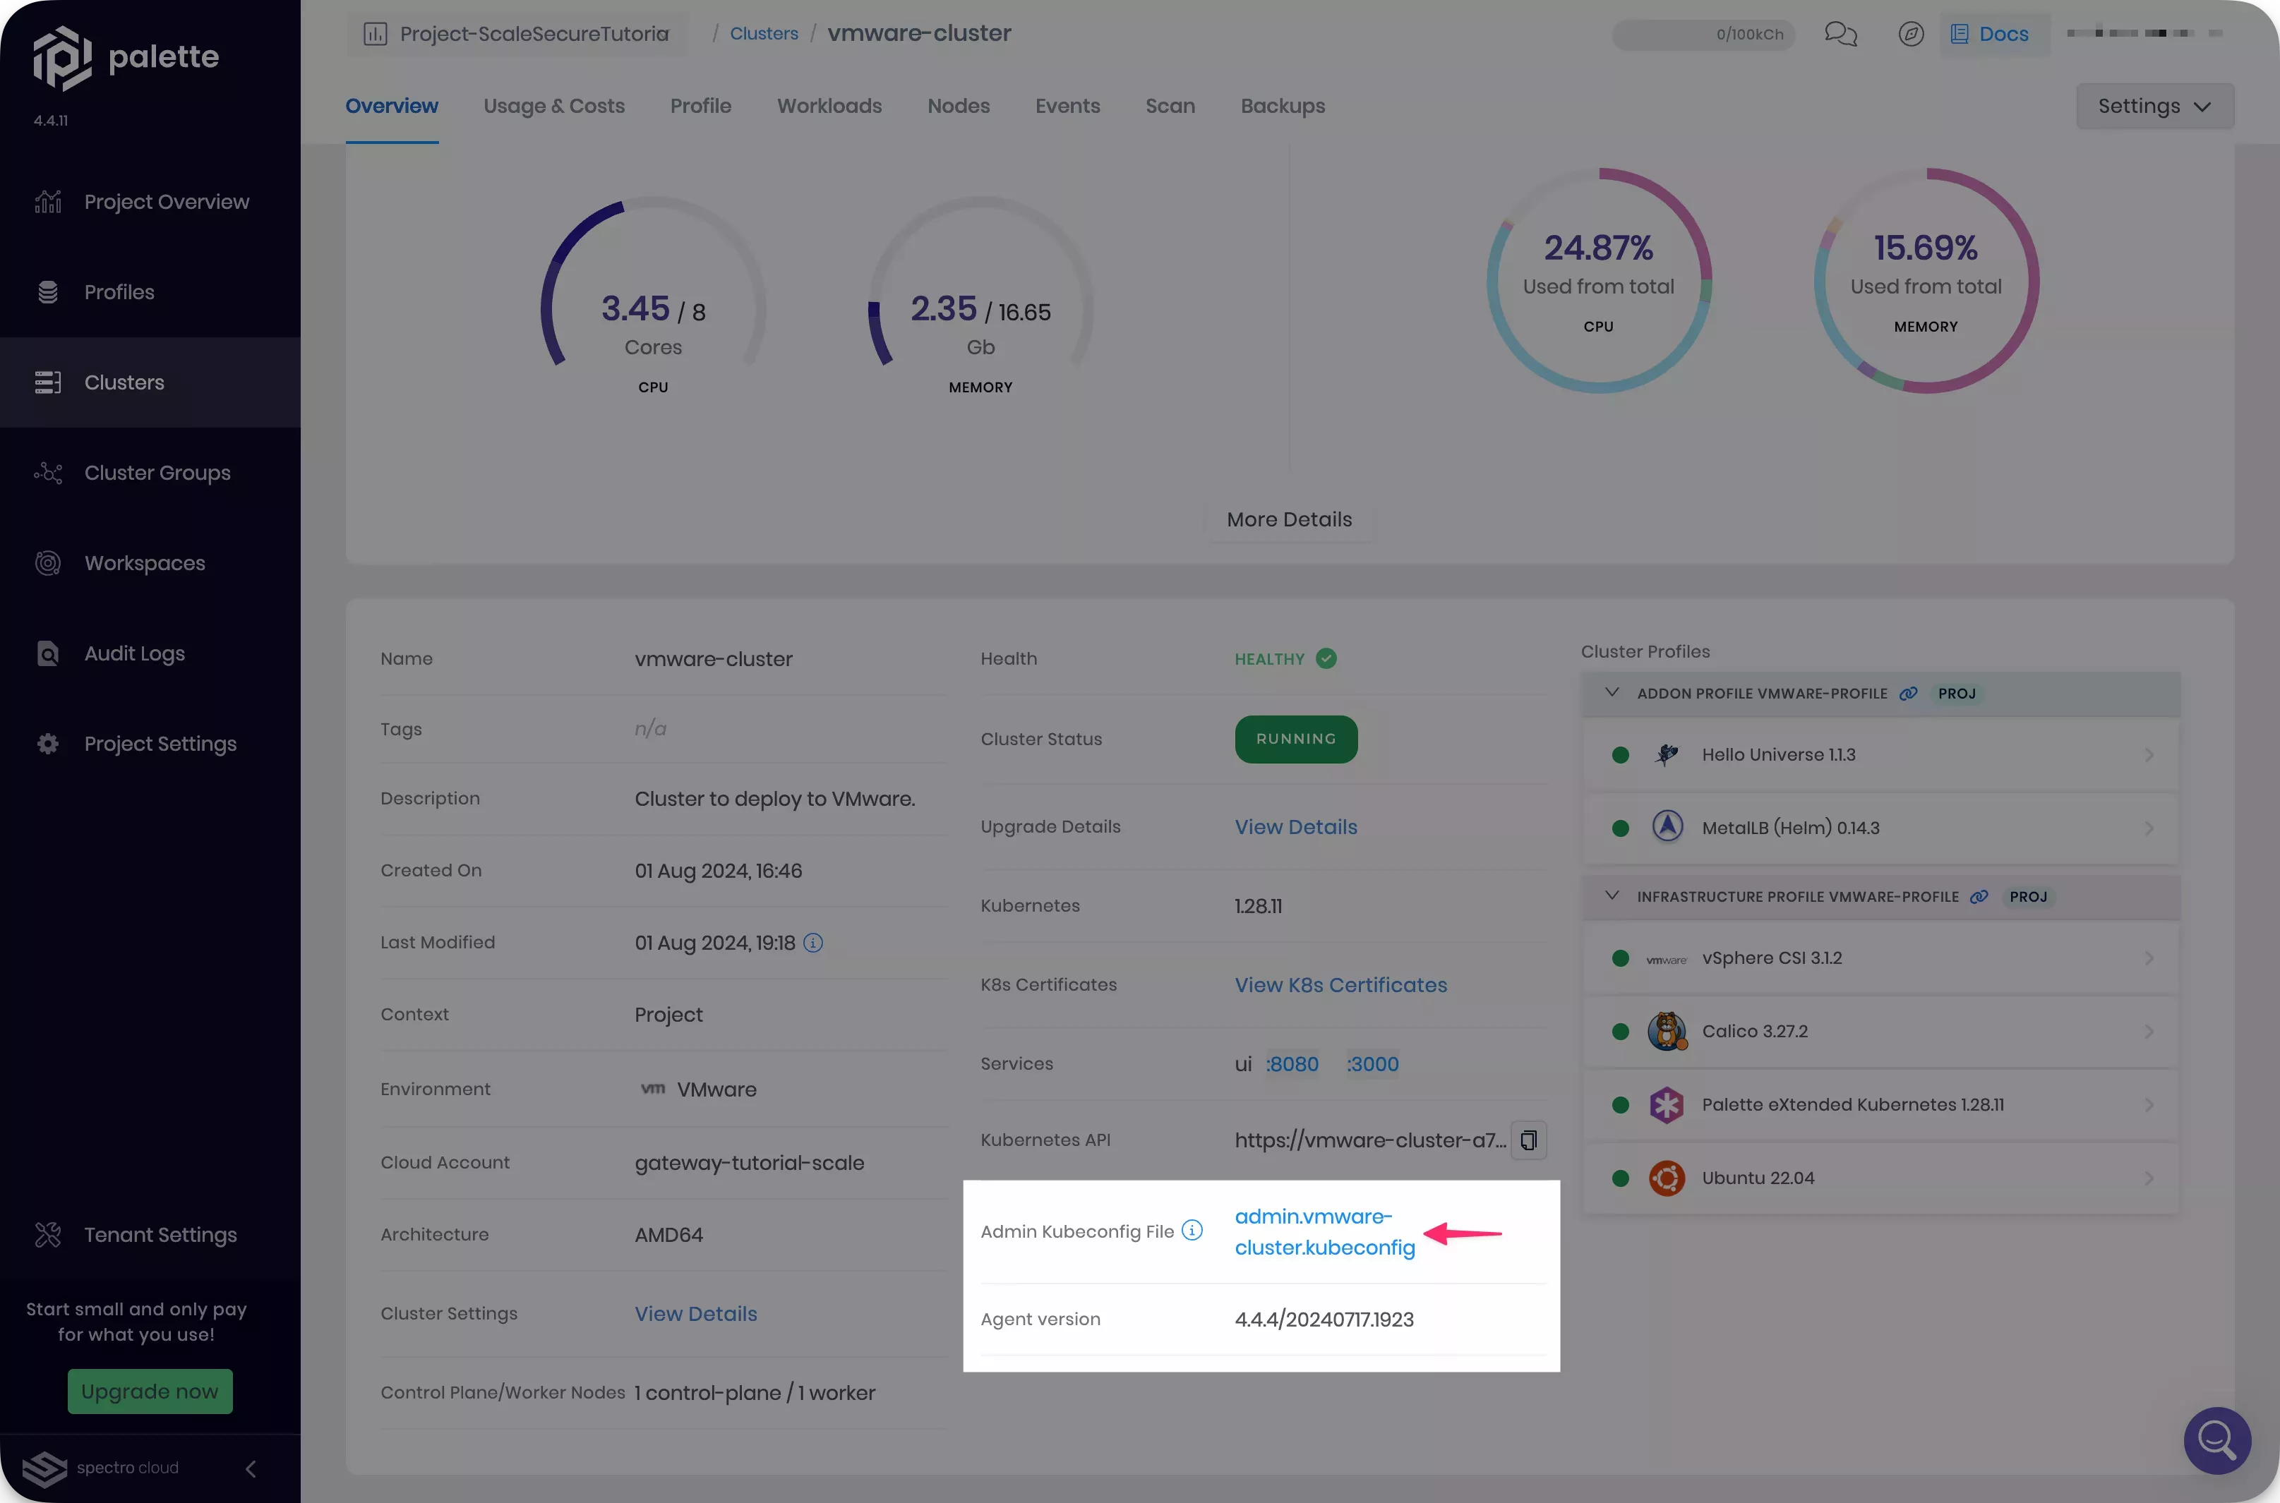Click the Hello Universe pack icon
The image size is (2280, 1503).
point(1667,754)
